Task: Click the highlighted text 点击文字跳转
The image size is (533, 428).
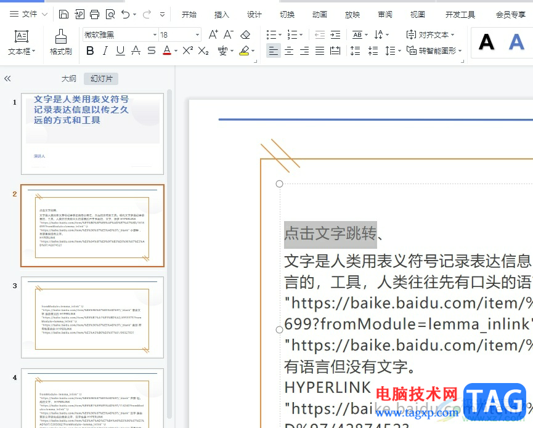Action: 330,233
